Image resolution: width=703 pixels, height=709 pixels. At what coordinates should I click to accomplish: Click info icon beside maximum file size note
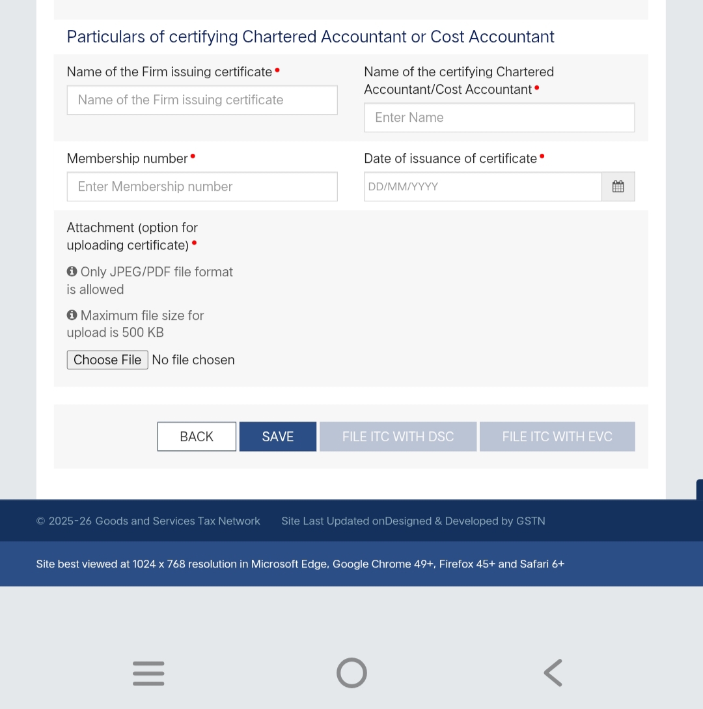coord(72,315)
